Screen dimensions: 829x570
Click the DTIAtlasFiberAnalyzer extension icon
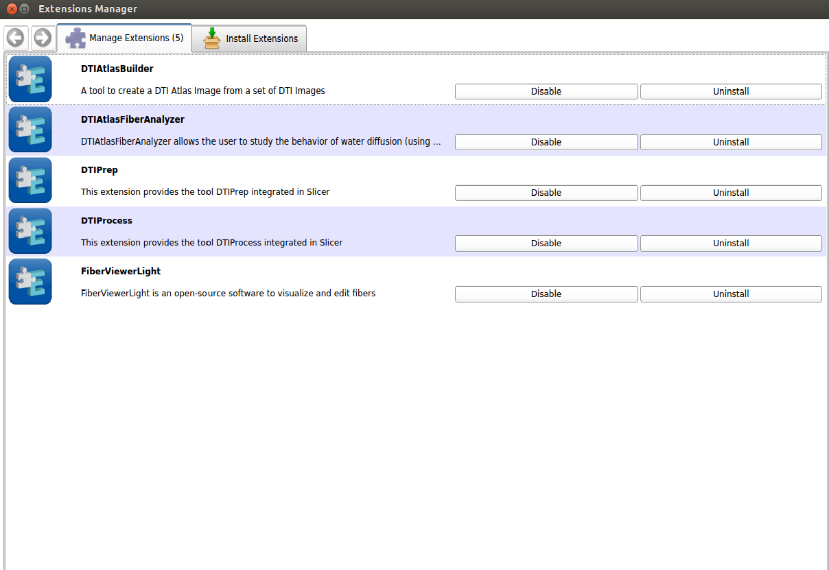pyautogui.click(x=30, y=130)
